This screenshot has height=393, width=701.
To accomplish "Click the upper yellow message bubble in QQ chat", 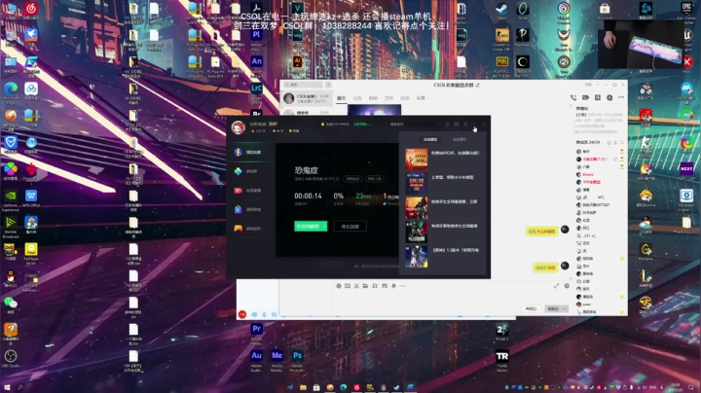I will (x=541, y=232).
